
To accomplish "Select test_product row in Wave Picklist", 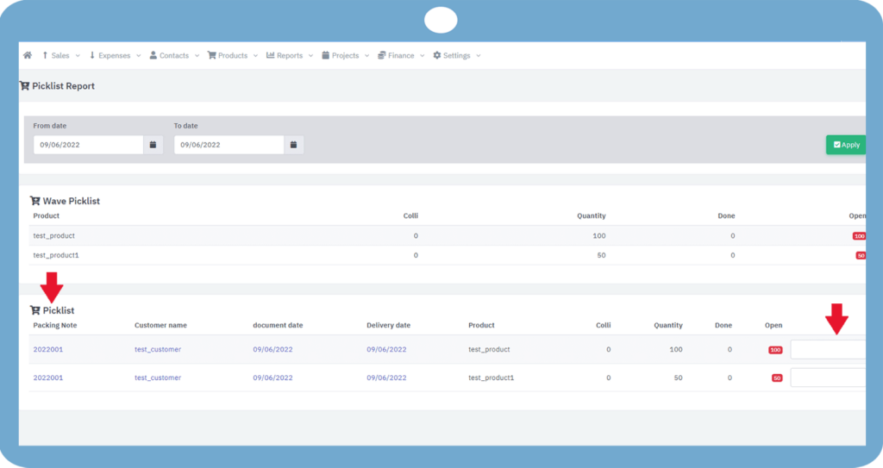I will (448, 236).
